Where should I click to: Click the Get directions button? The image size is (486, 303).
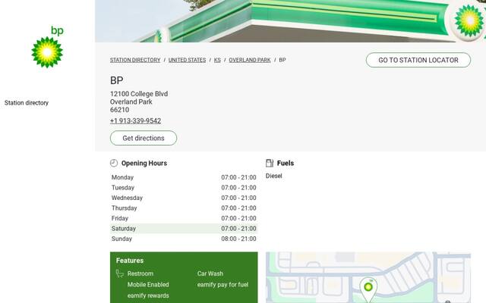144,138
